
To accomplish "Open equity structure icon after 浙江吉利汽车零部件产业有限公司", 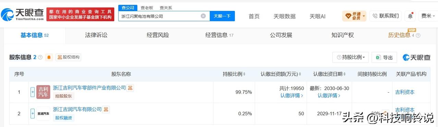I will point(130,88).
